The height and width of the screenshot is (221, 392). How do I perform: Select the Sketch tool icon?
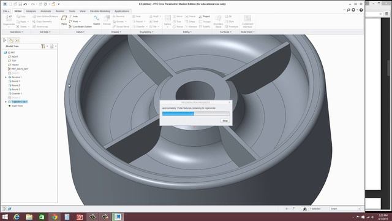pyautogui.click(x=97, y=18)
